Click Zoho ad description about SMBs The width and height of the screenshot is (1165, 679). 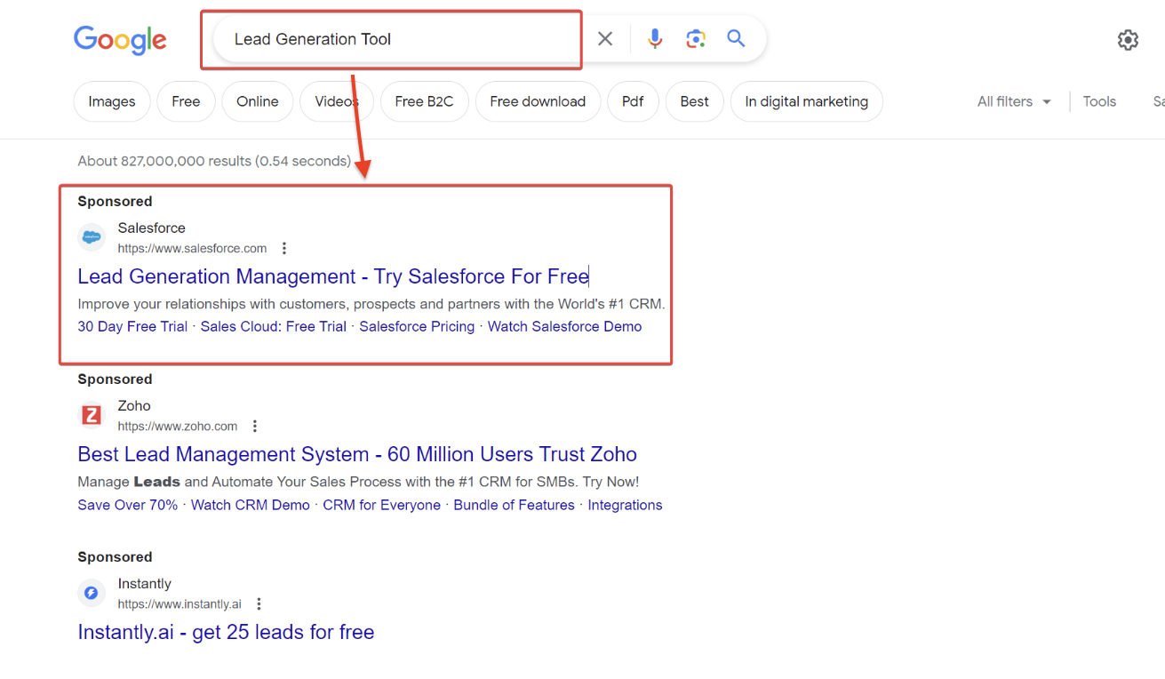(358, 482)
